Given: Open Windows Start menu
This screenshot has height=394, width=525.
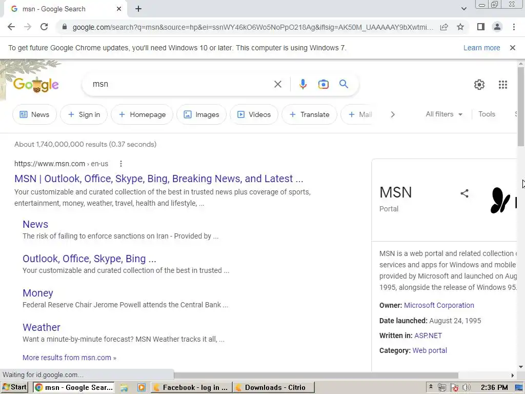Looking at the screenshot, I should tap(14, 387).
